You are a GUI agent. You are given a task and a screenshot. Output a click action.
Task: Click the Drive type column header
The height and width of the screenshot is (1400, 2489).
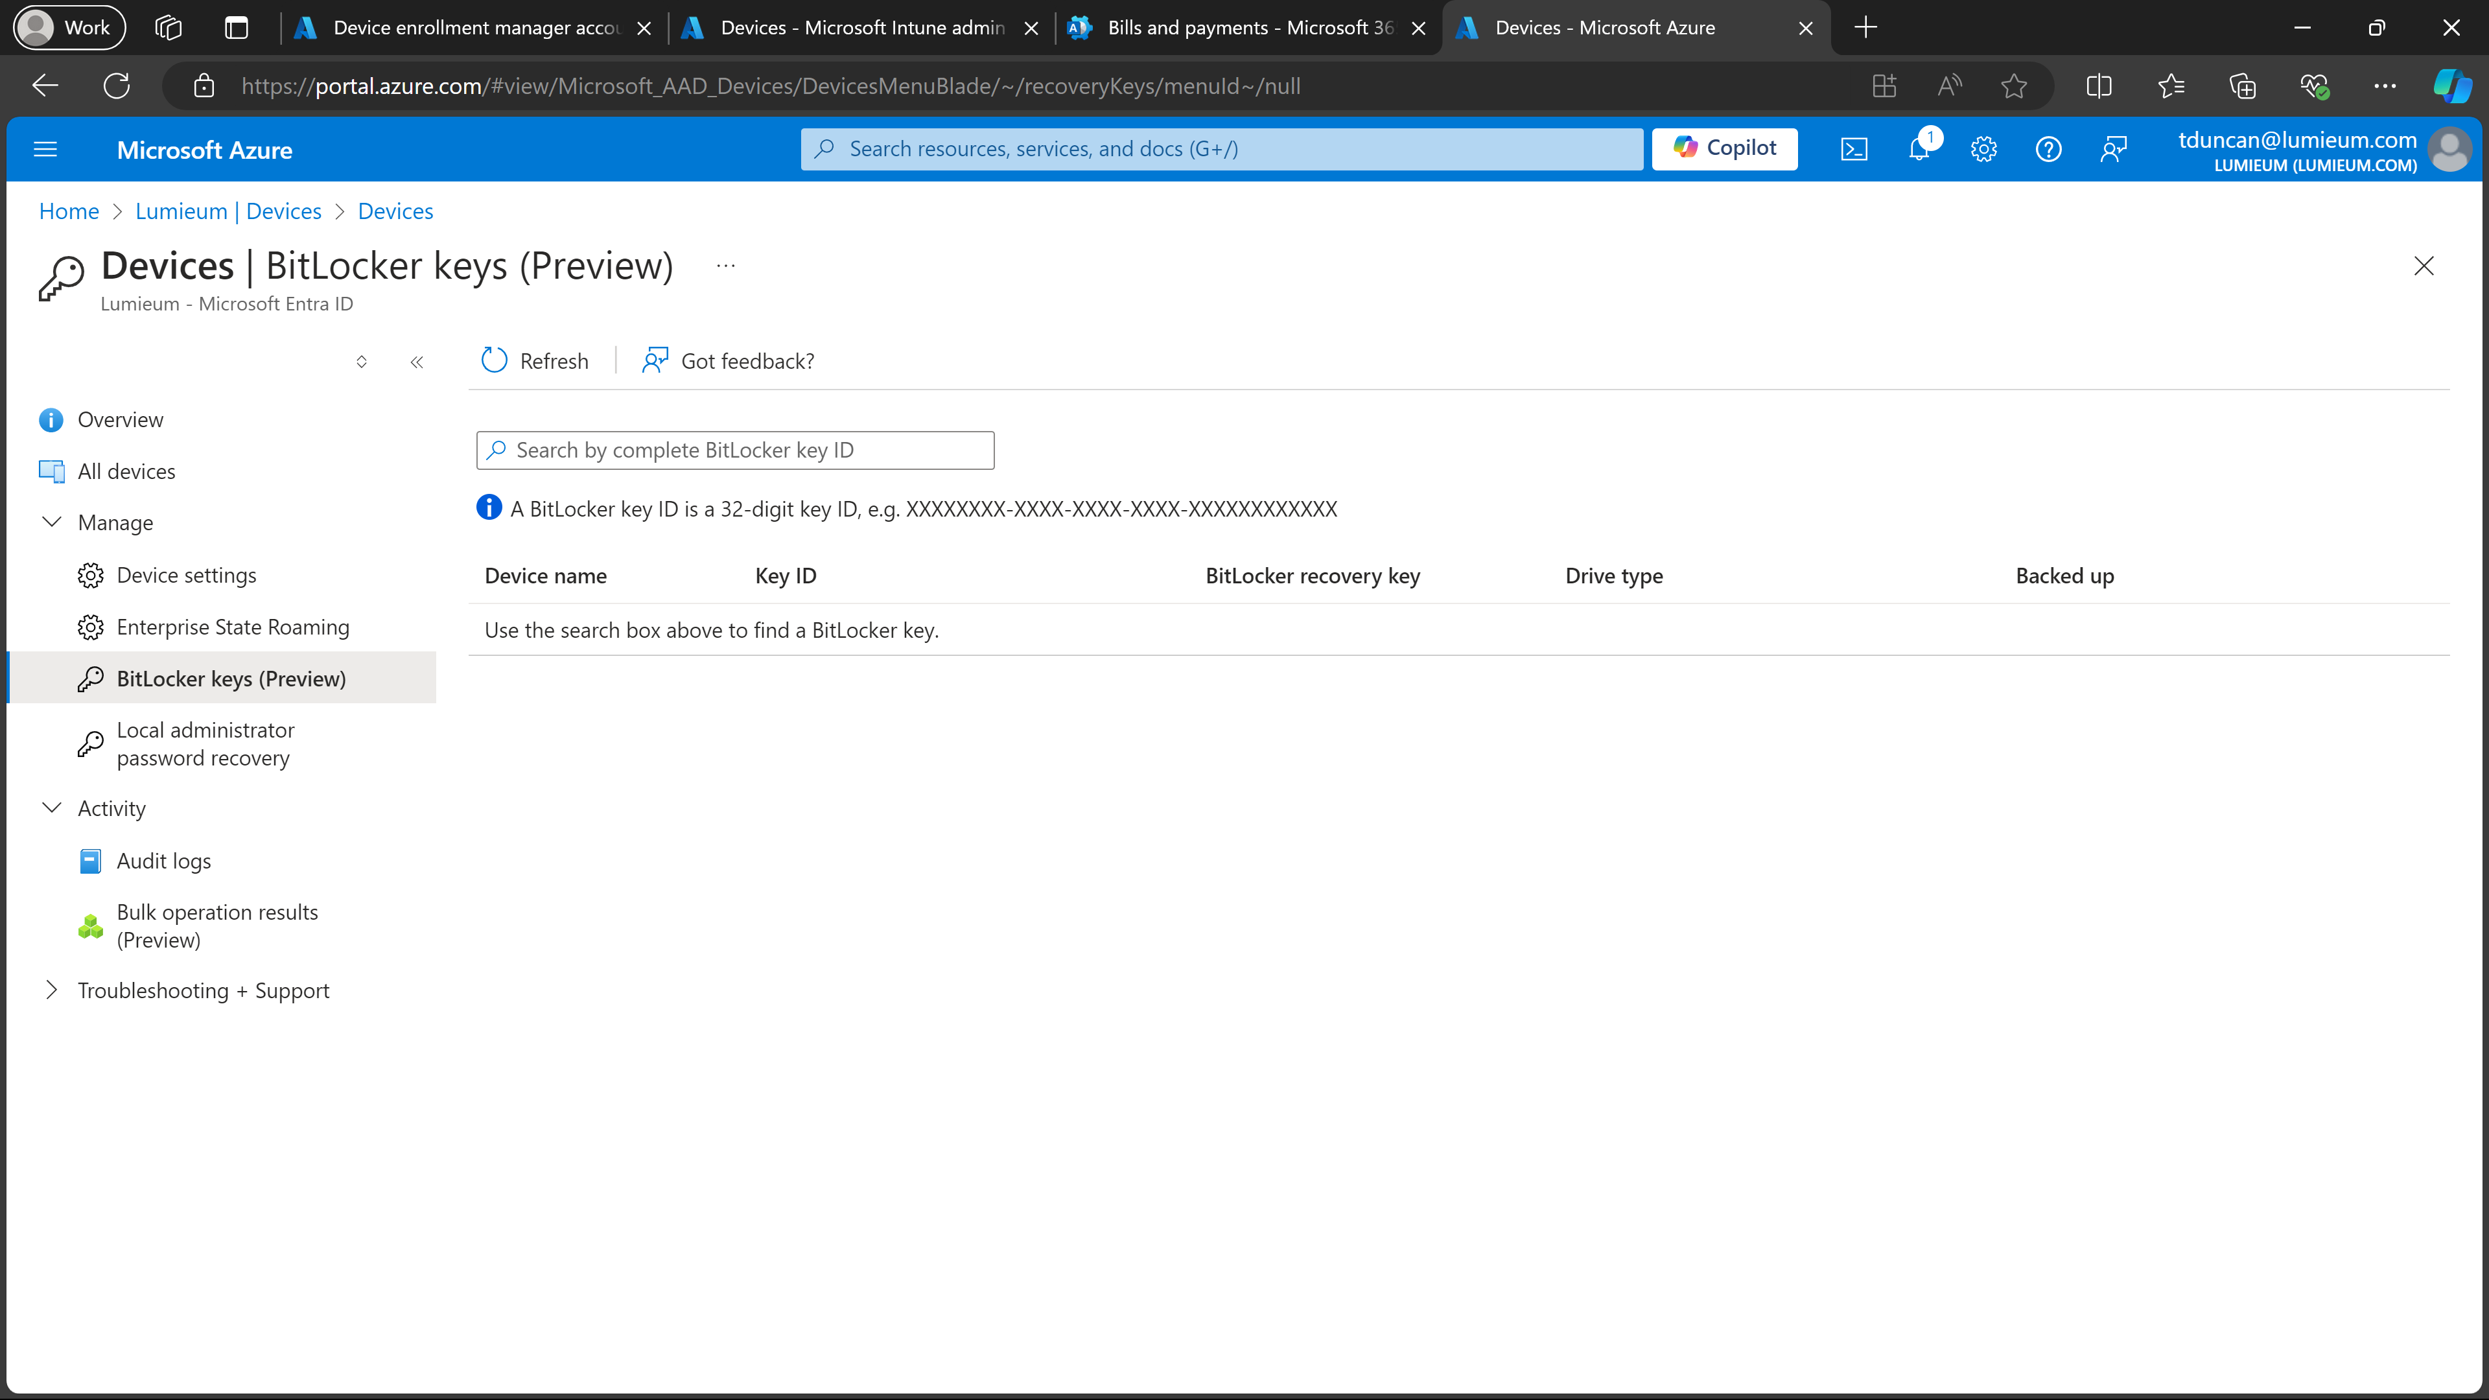(1613, 576)
